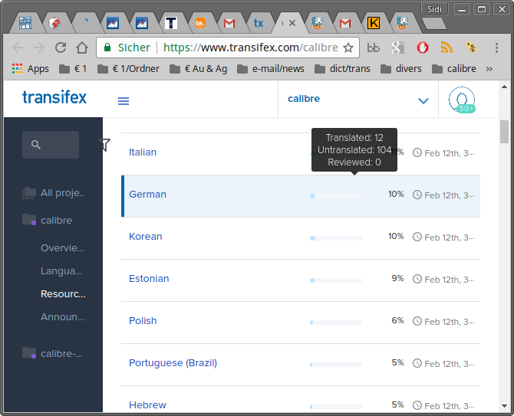The height and width of the screenshot is (416, 514).
Task: Open the Estonian language link
Action: tap(149, 279)
